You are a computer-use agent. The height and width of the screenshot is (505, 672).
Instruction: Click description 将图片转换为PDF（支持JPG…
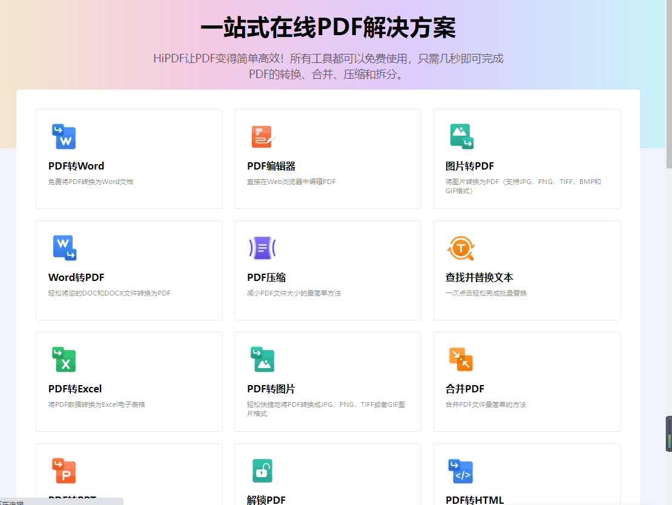pos(523,186)
